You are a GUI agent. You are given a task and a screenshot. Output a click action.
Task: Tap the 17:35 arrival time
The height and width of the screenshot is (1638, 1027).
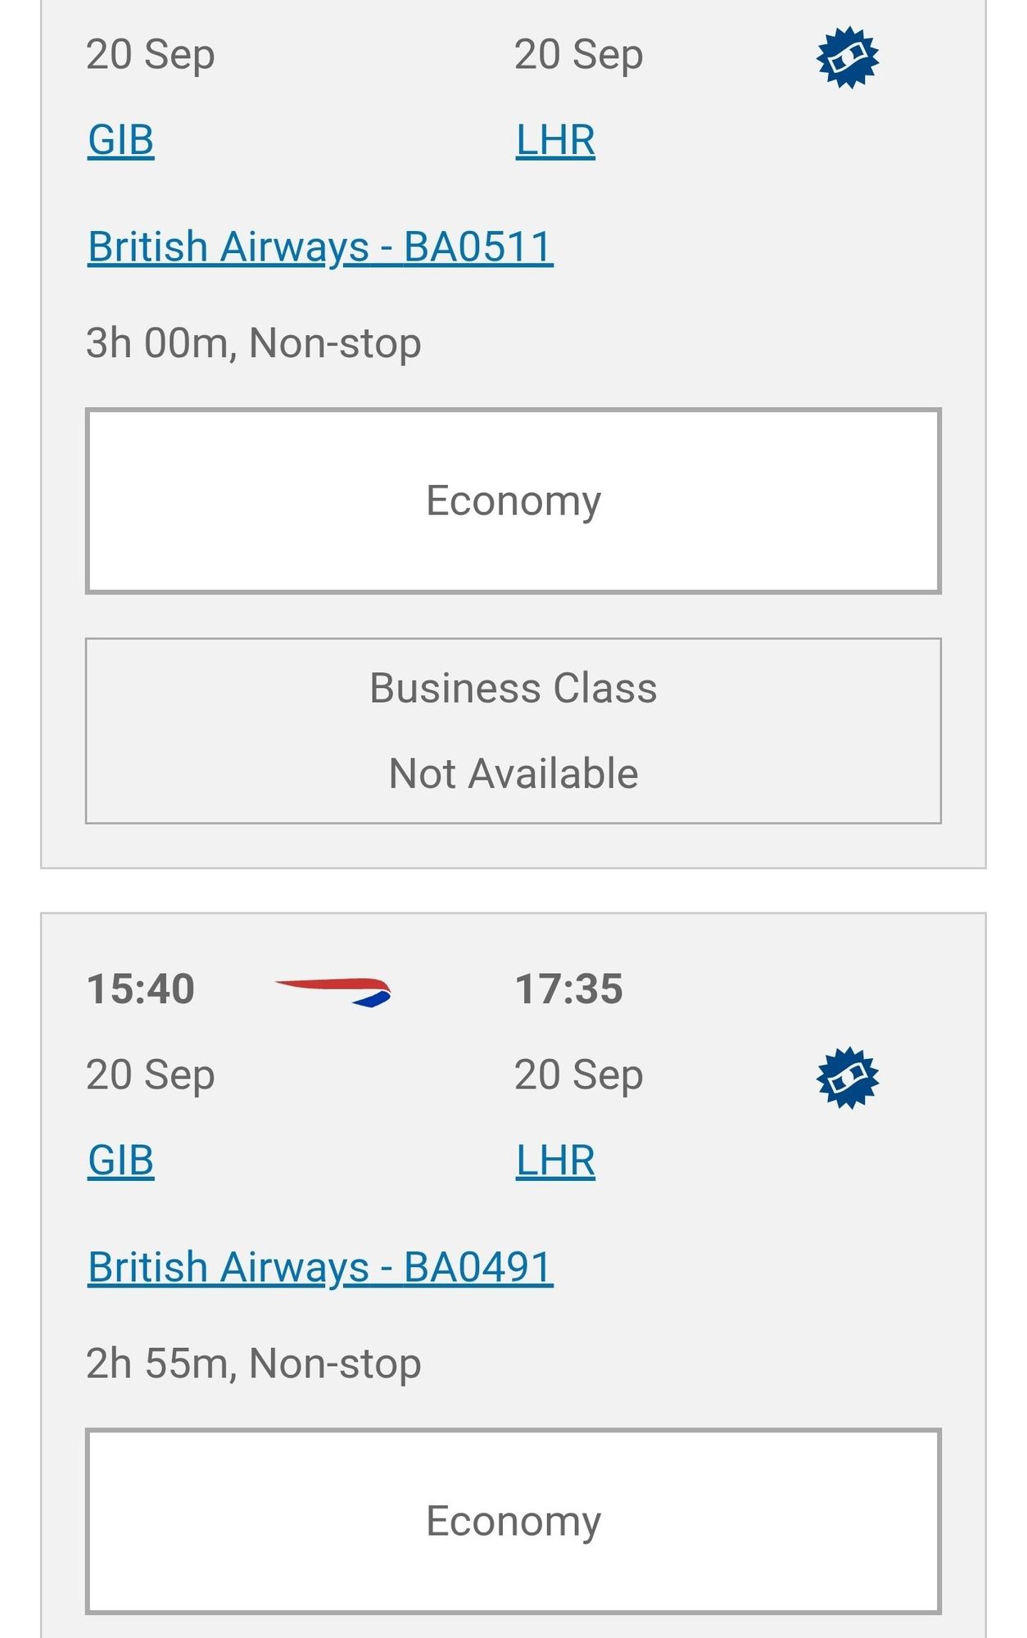(x=569, y=989)
